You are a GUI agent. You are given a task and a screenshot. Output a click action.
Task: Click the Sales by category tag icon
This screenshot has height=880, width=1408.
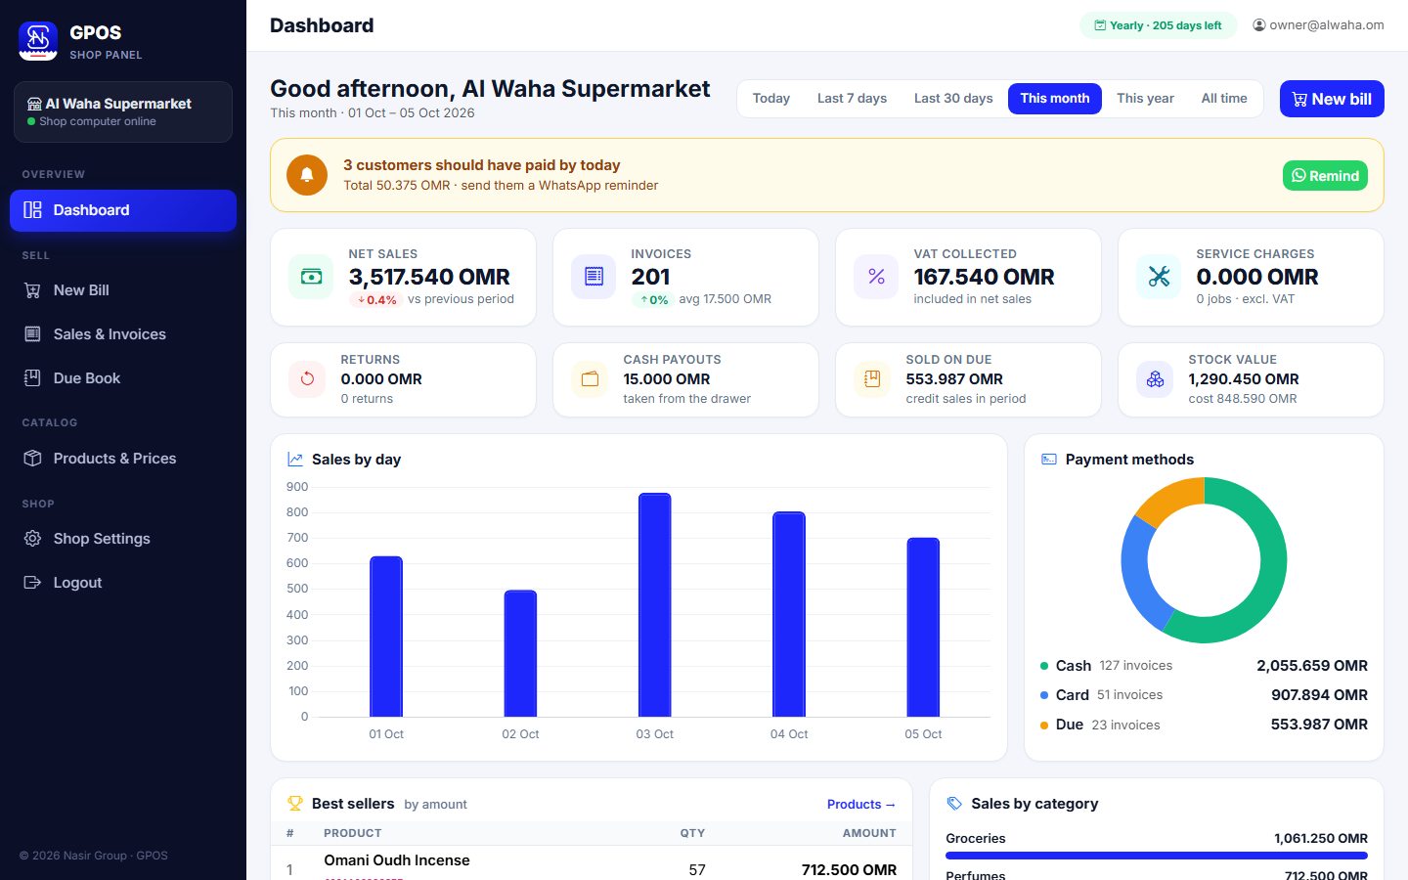tap(954, 804)
